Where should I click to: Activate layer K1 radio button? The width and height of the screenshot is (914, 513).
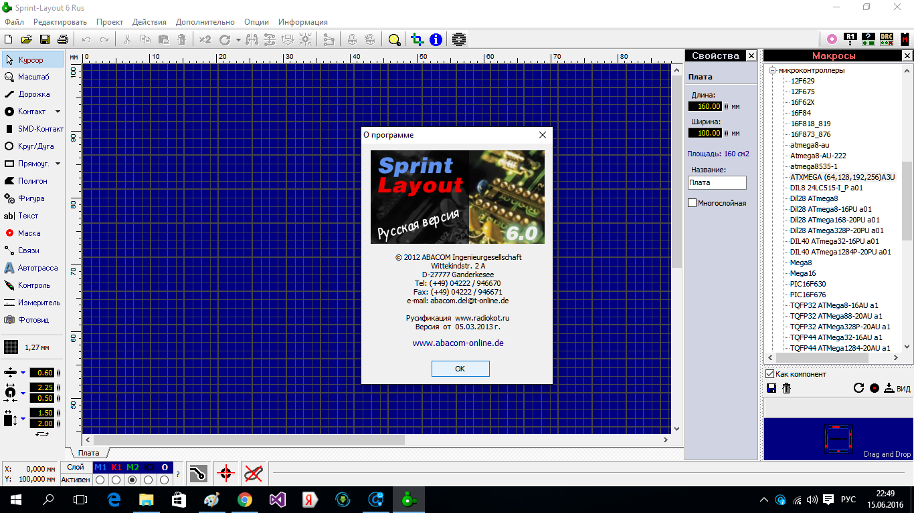click(116, 480)
